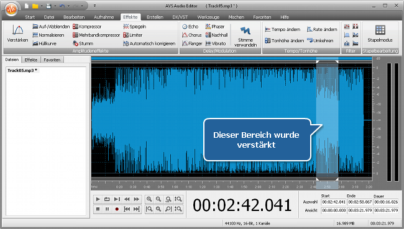Open the customize quick access toolbar menu

click(x=94, y=6)
